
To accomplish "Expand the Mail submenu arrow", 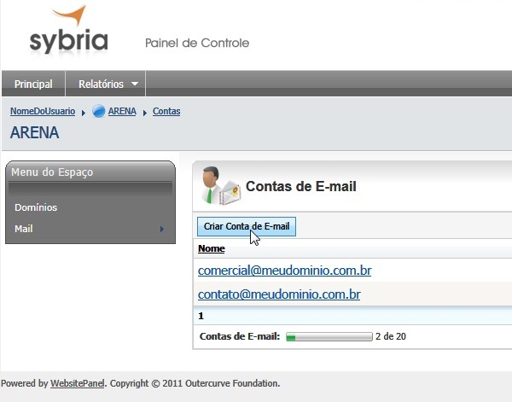I will pos(161,229).
